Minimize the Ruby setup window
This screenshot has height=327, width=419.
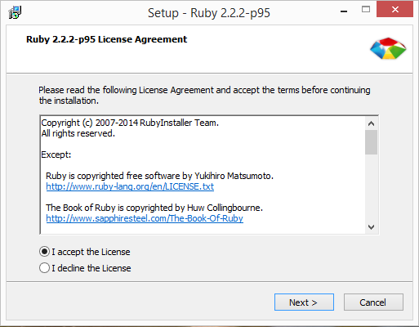coord(344,11)
